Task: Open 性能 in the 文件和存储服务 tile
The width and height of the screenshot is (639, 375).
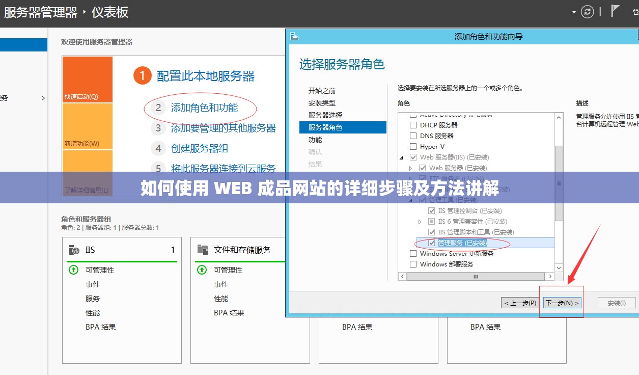Action: click(x=221, y=299)
